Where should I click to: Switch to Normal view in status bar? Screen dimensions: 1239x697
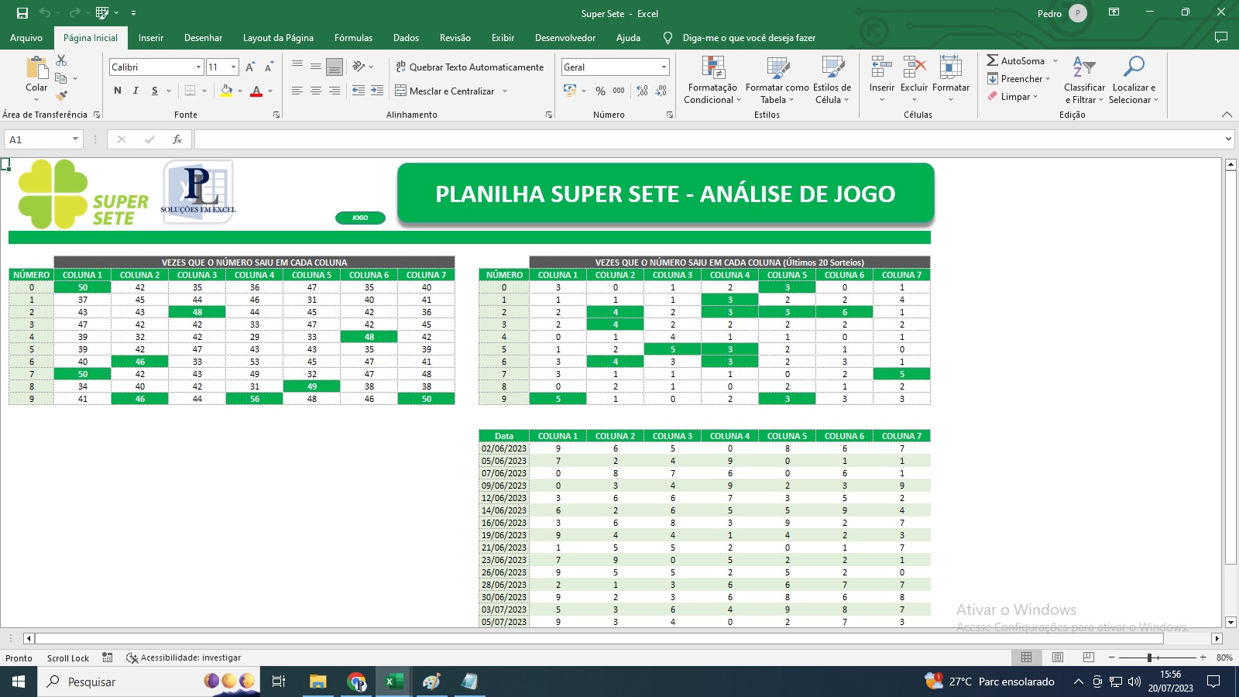pyautogui.click(x=1026, y=658)
